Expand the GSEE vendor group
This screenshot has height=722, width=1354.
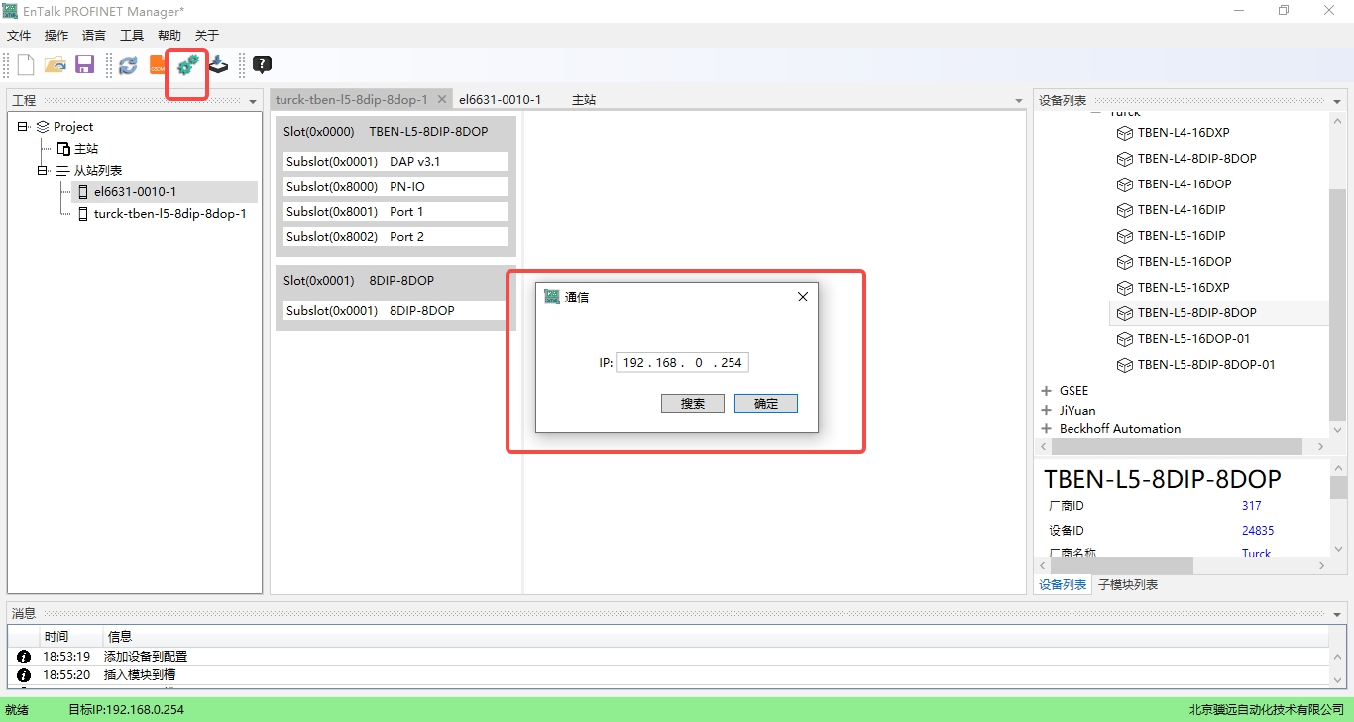pyautogui.click(x=1046, y=391)
